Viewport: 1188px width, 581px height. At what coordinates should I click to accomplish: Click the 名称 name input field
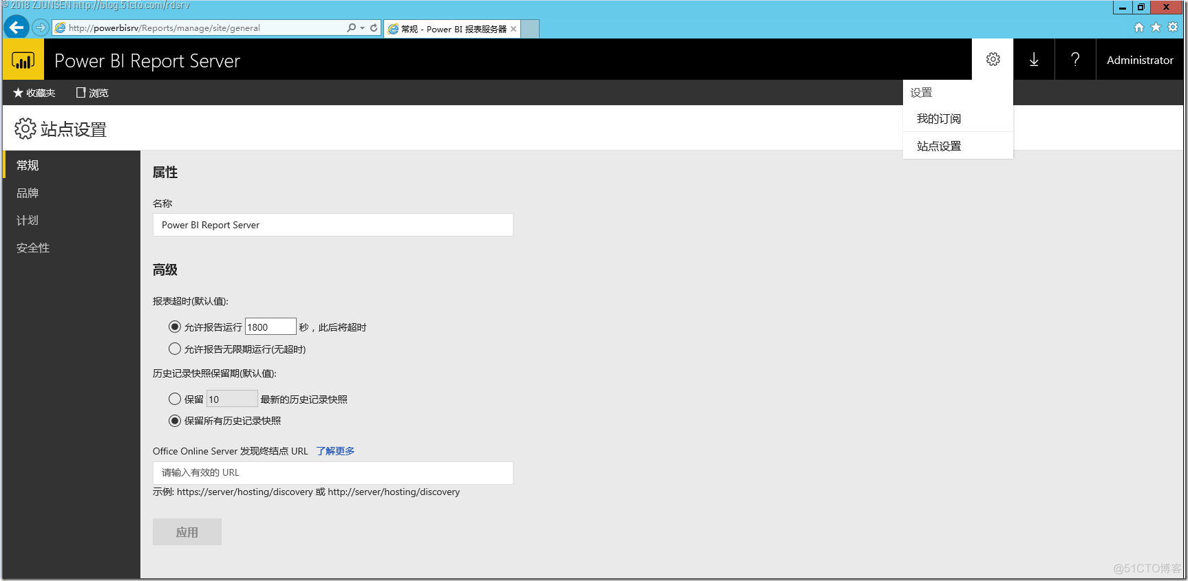[333, 225]
